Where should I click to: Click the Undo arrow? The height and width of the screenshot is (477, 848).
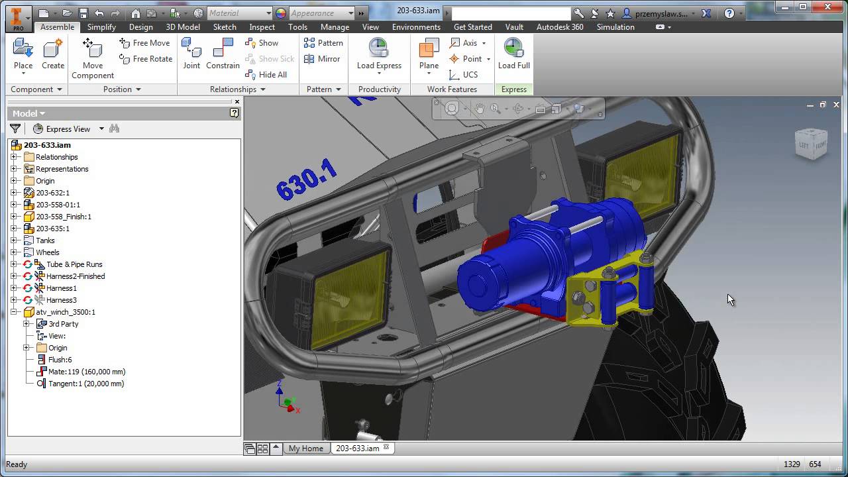coord(99,13)
